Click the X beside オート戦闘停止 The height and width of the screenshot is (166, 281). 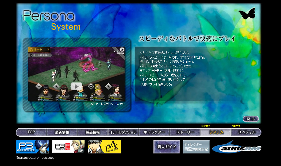tap(31, 55)
